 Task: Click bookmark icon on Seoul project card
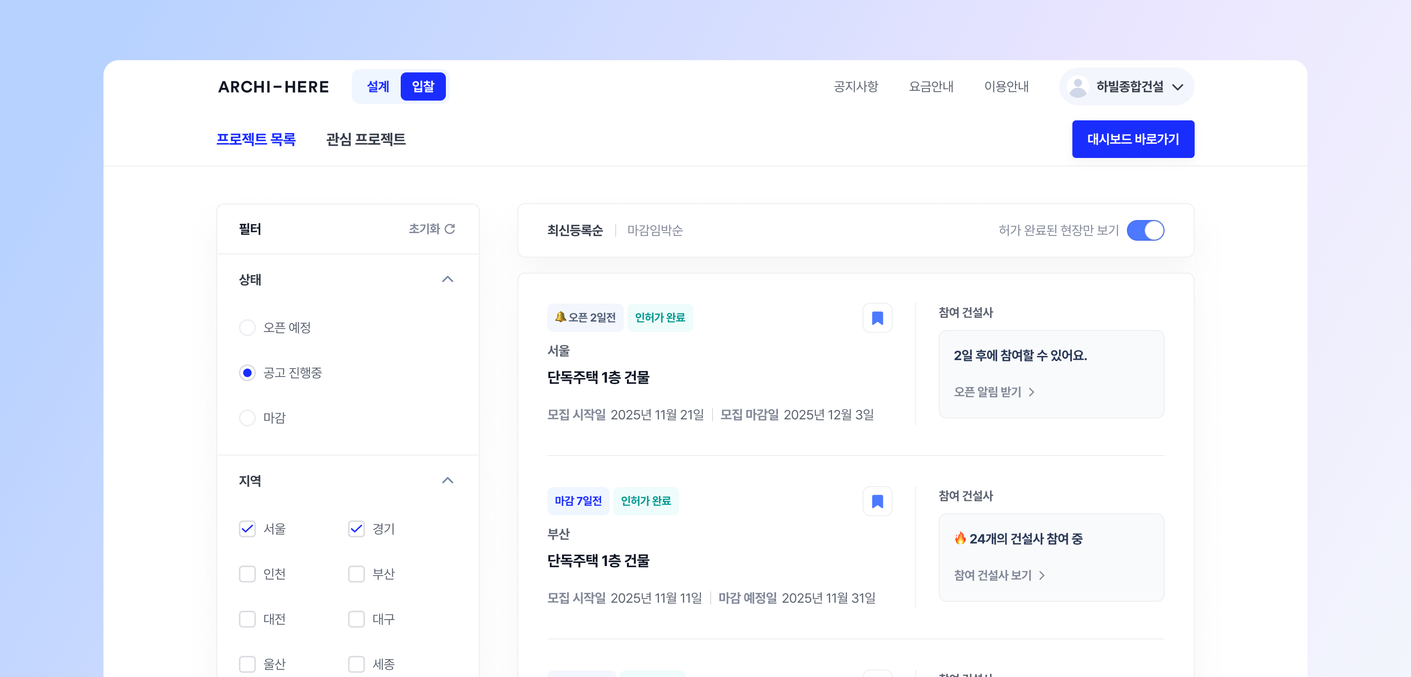pos(877,318)
